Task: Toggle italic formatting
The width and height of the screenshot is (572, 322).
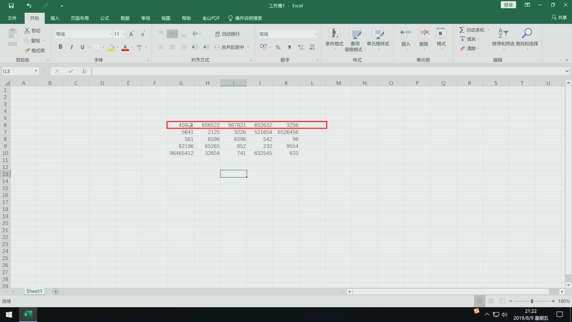Action: coord(71,47)
